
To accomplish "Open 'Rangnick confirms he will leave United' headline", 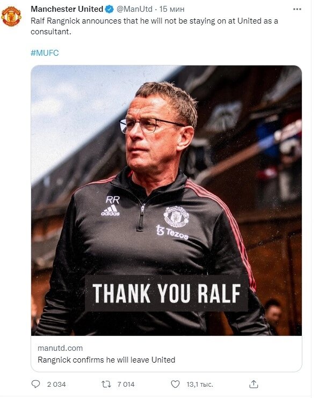I will [106, 360].
